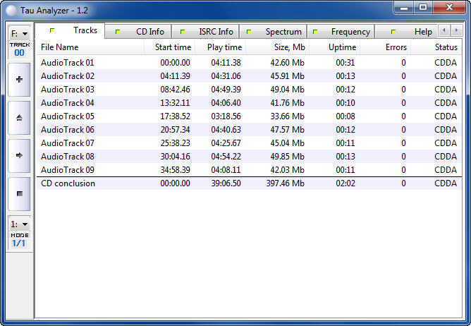This screenshot has height=326, width=471.
Task: Select AudioTrack 01 row
Action: [x=68, y=63]
